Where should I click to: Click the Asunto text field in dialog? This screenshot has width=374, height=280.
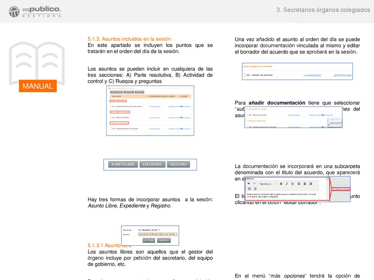click(157, 234)
